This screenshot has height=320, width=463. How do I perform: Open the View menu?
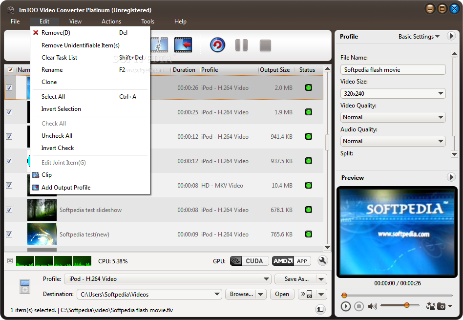click(x=75, y=21)
